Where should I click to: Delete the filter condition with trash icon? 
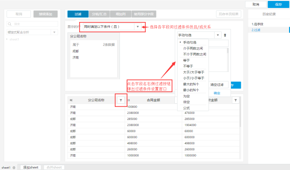click(x=225, y=35)
